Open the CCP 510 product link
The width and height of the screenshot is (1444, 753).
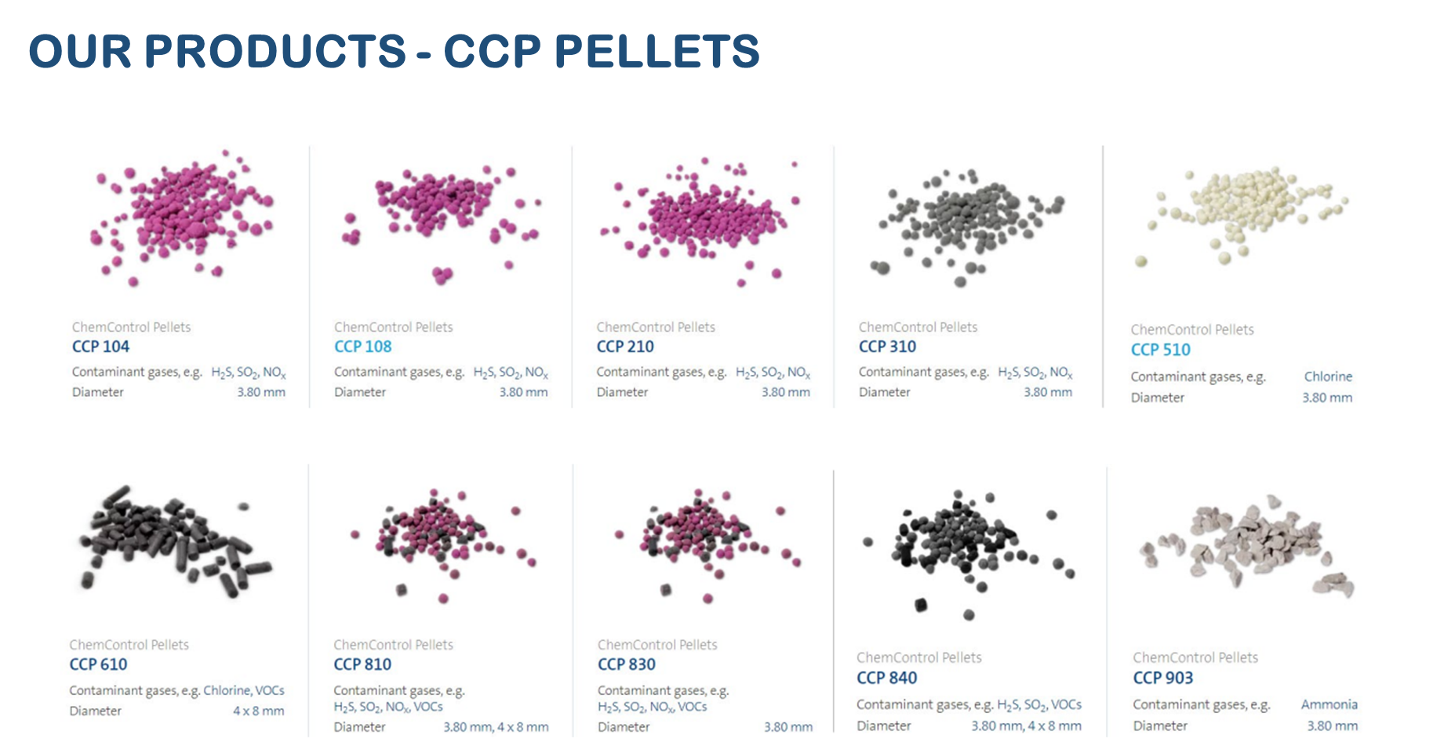point(1160,350)
